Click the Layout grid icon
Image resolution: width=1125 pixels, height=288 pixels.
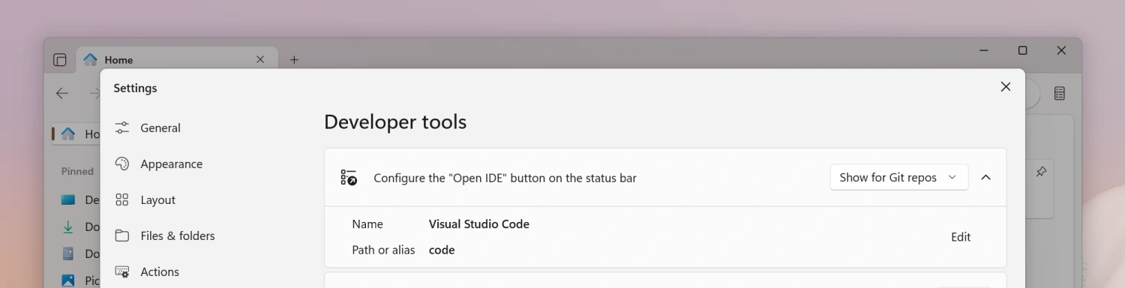pos(122,199)
